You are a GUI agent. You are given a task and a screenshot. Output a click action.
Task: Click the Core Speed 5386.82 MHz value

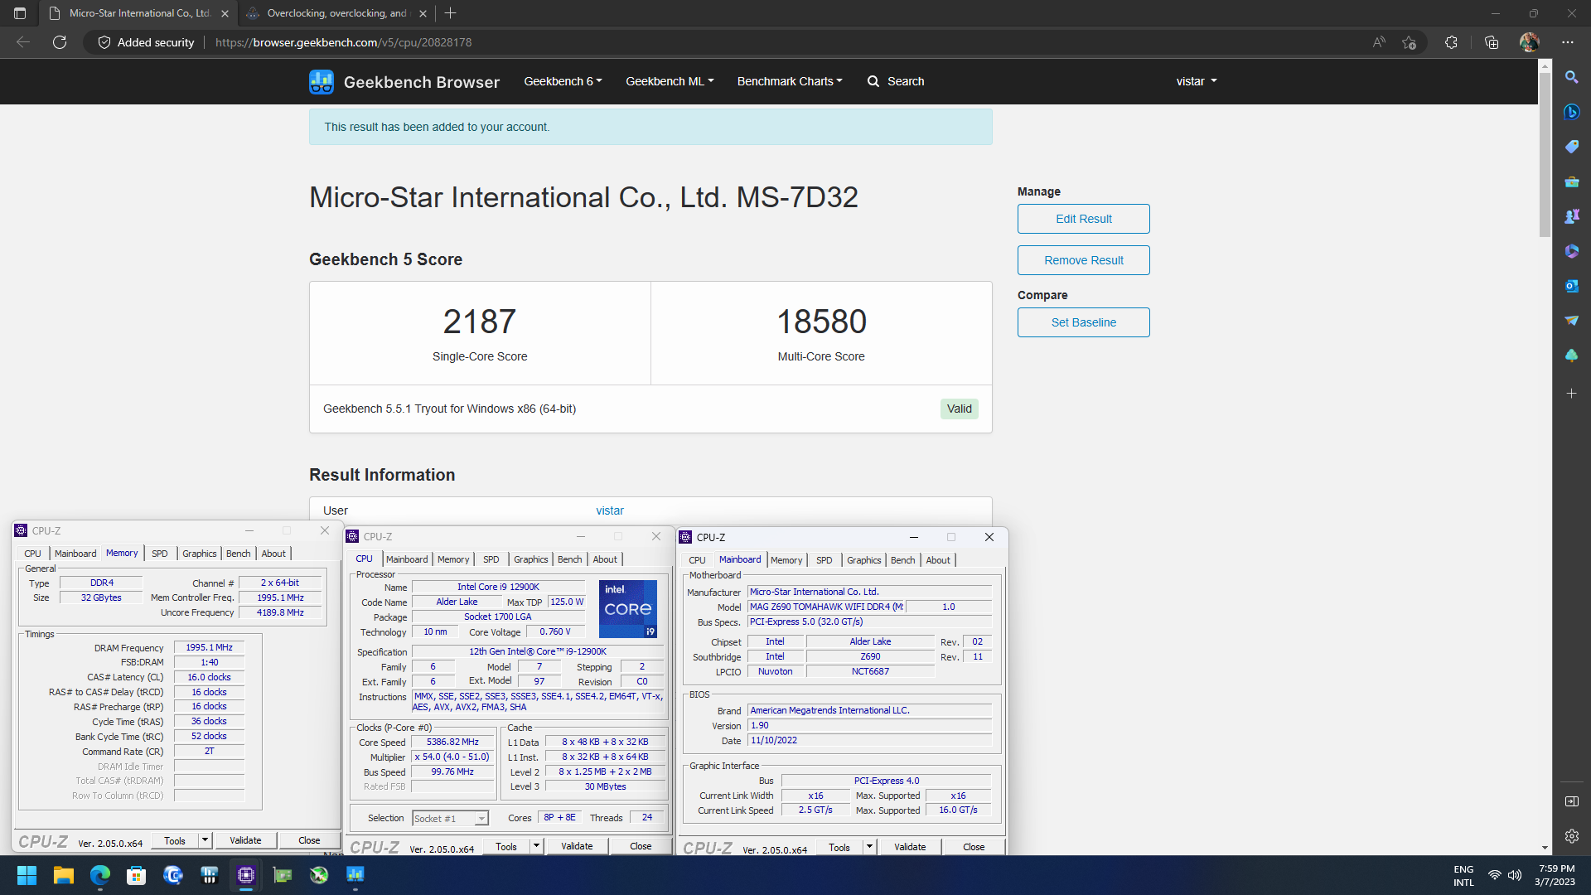452,743
